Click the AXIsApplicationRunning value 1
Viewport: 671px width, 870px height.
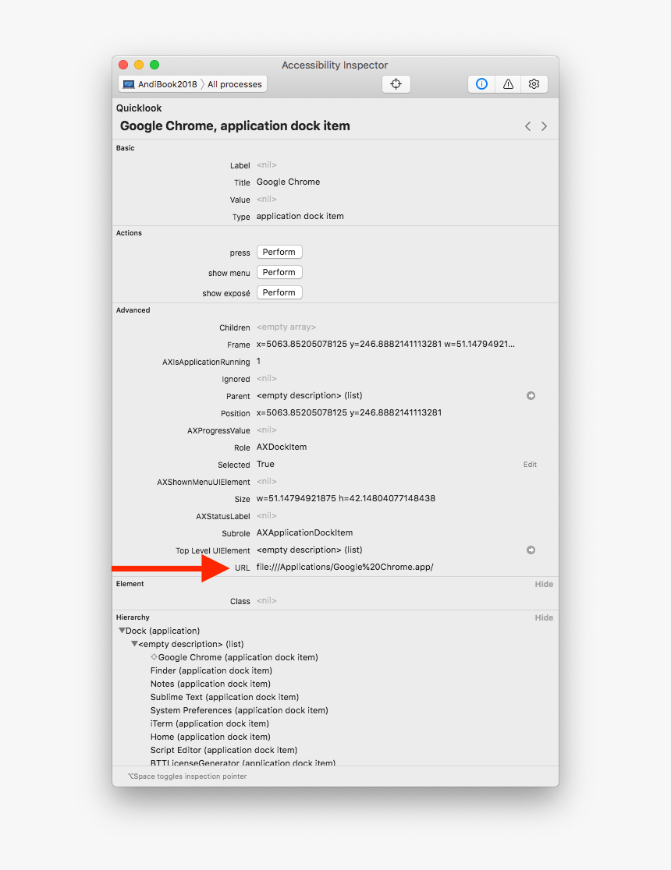pyautogui.click(x=259, y=361)
